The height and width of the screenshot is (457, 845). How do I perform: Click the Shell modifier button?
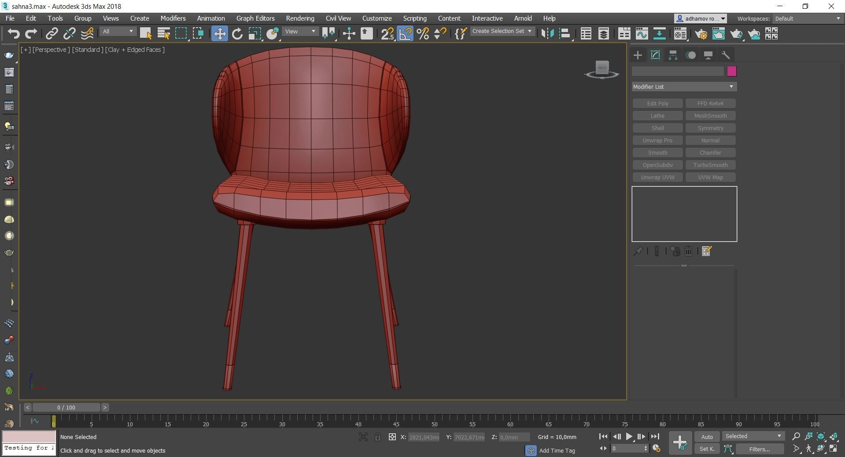coord(657,128)
